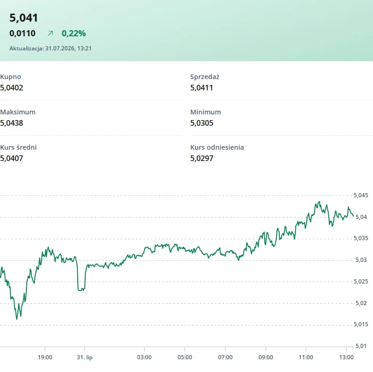
Task: Click the 09:00 time axis label
Action: 266,357
